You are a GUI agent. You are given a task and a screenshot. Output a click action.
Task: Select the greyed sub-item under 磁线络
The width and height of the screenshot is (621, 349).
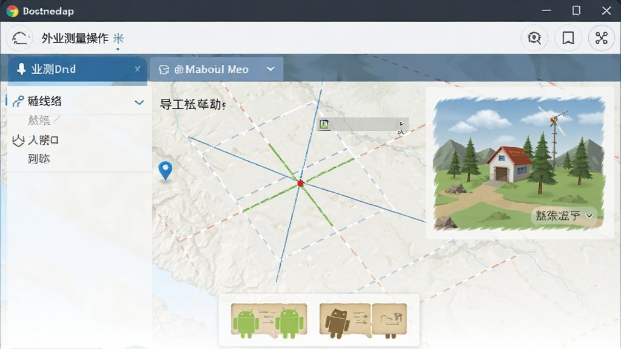click(x=39, y=120)
